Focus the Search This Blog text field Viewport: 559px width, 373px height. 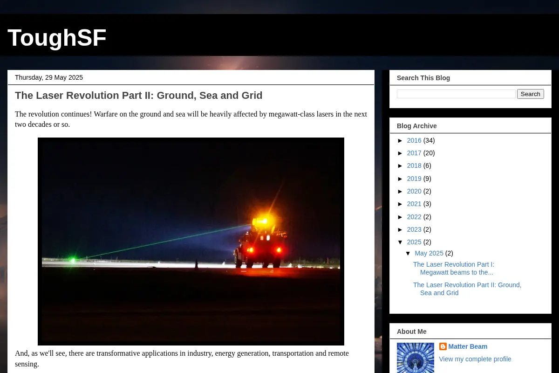(x=456, y=94)
